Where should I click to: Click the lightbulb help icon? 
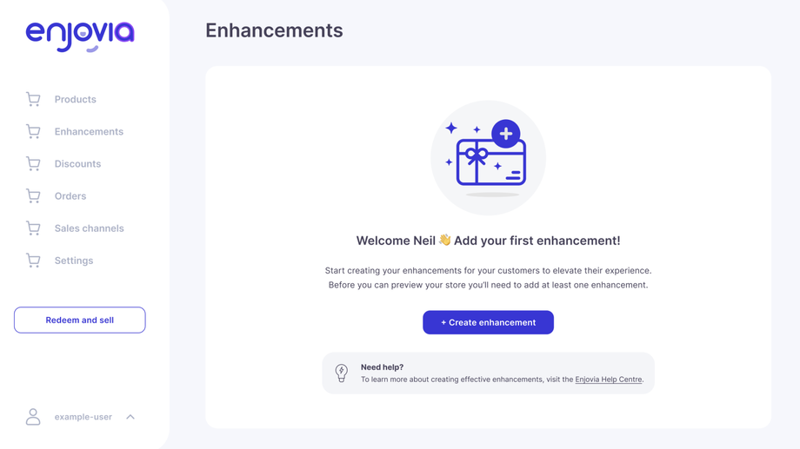pos(342,373)
